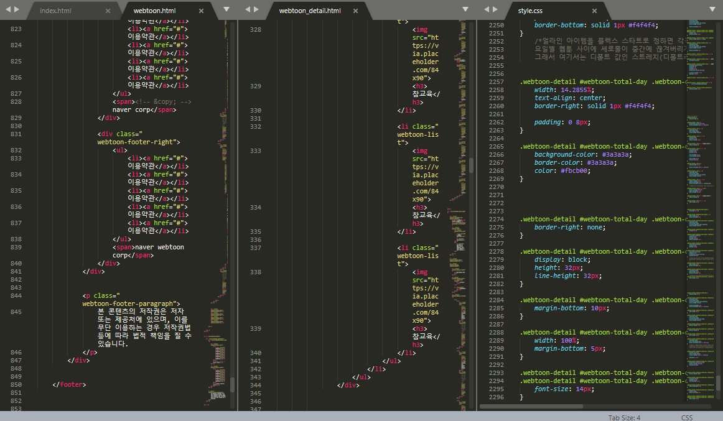Click line number 2288 in style.css gutter
This screenshot has height=421, width=723.
tap(497, 333)
